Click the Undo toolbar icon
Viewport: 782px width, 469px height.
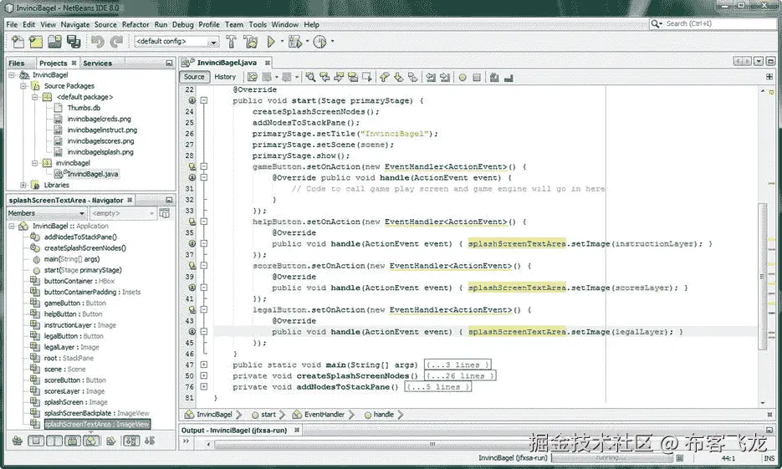(98, 42)
